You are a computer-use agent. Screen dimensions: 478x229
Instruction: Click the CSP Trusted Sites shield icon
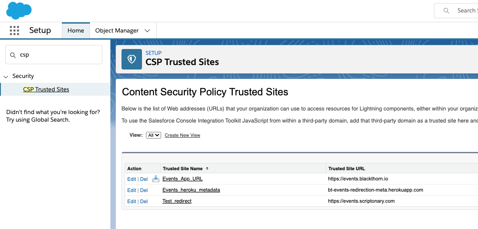coord(132,59)
